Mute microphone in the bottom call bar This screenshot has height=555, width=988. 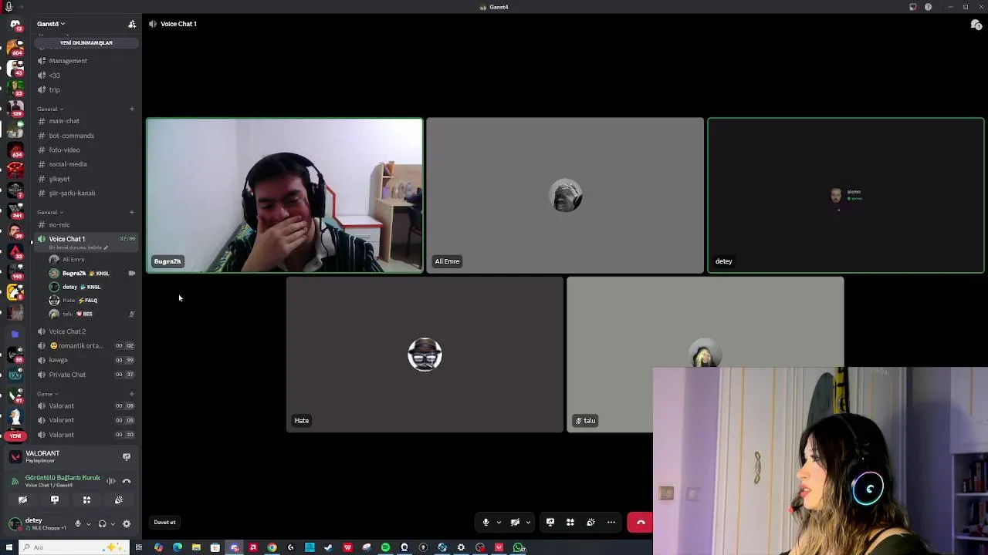click(486, 522)
